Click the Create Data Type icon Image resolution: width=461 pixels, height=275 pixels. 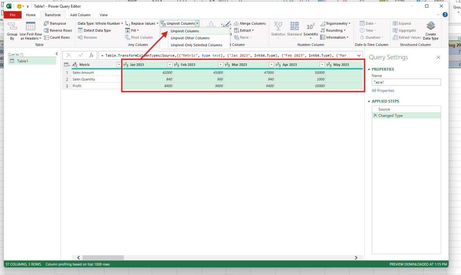pyautogui.click(x=431, y=26)
